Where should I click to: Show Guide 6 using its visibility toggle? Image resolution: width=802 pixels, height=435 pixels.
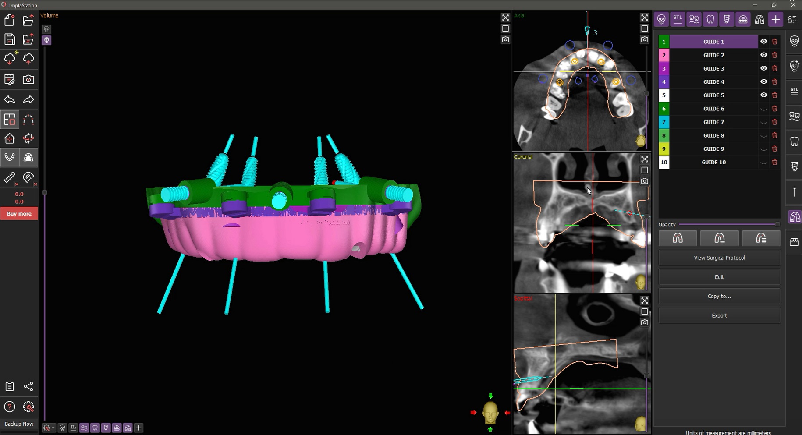click(x=763, y=109)
